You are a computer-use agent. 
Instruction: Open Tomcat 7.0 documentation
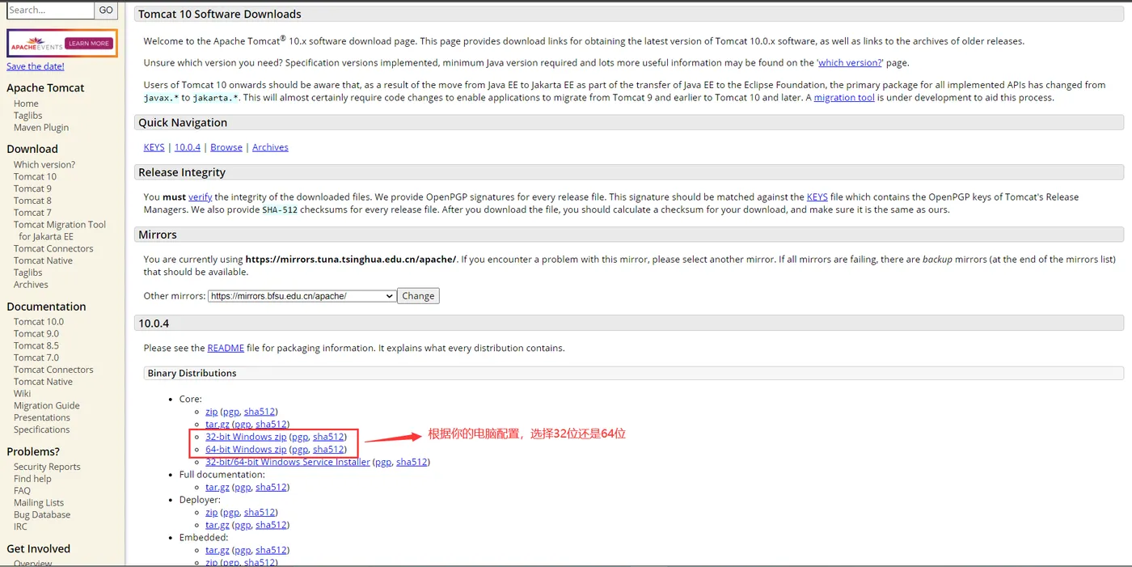coord(36,358)
